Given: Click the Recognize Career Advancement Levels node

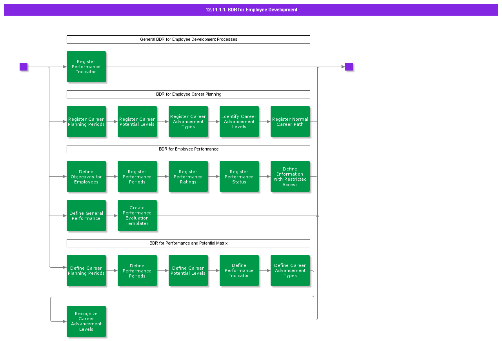Looking at the screenshot, I should [86, 321].
